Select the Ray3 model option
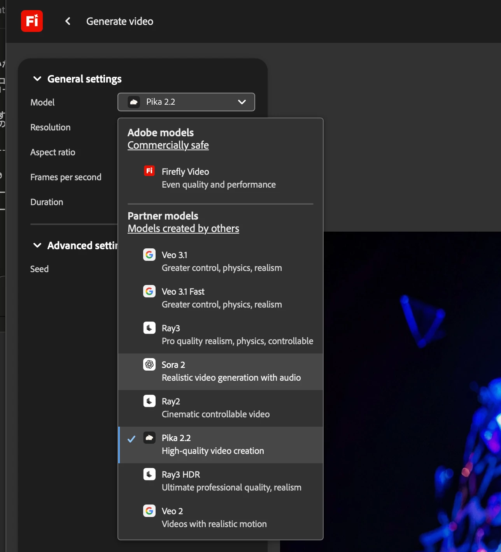Screen dimensions: 501x552 tap(221, 334)
